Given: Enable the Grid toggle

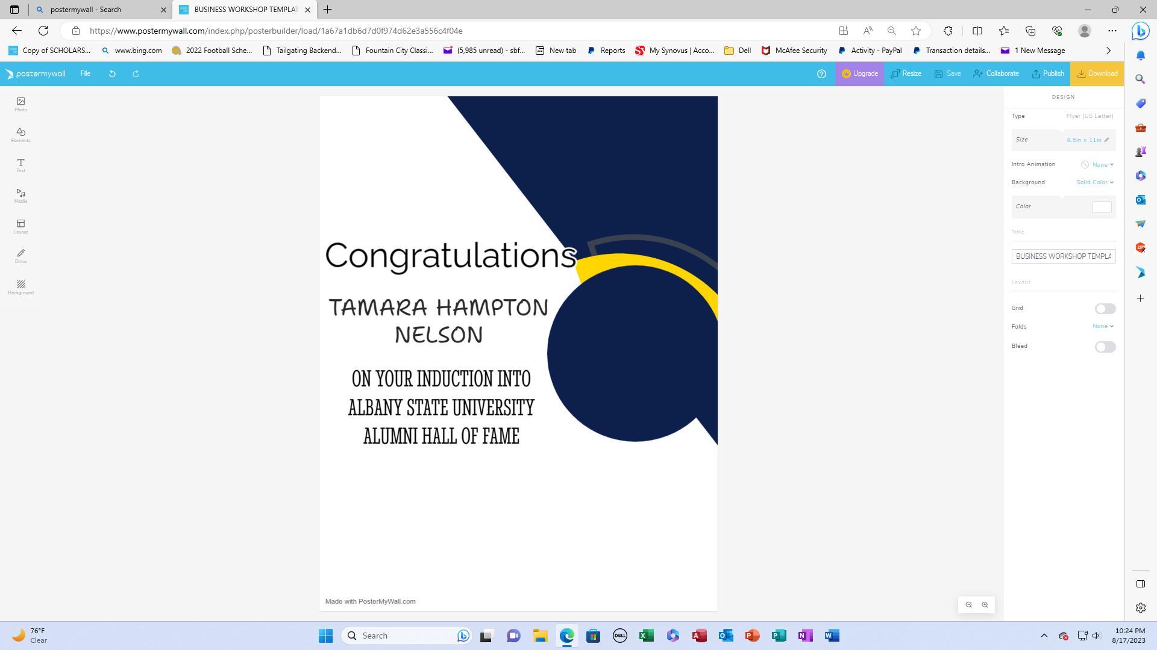Looking at the screenshot, I should click(x=1105, y=309).
